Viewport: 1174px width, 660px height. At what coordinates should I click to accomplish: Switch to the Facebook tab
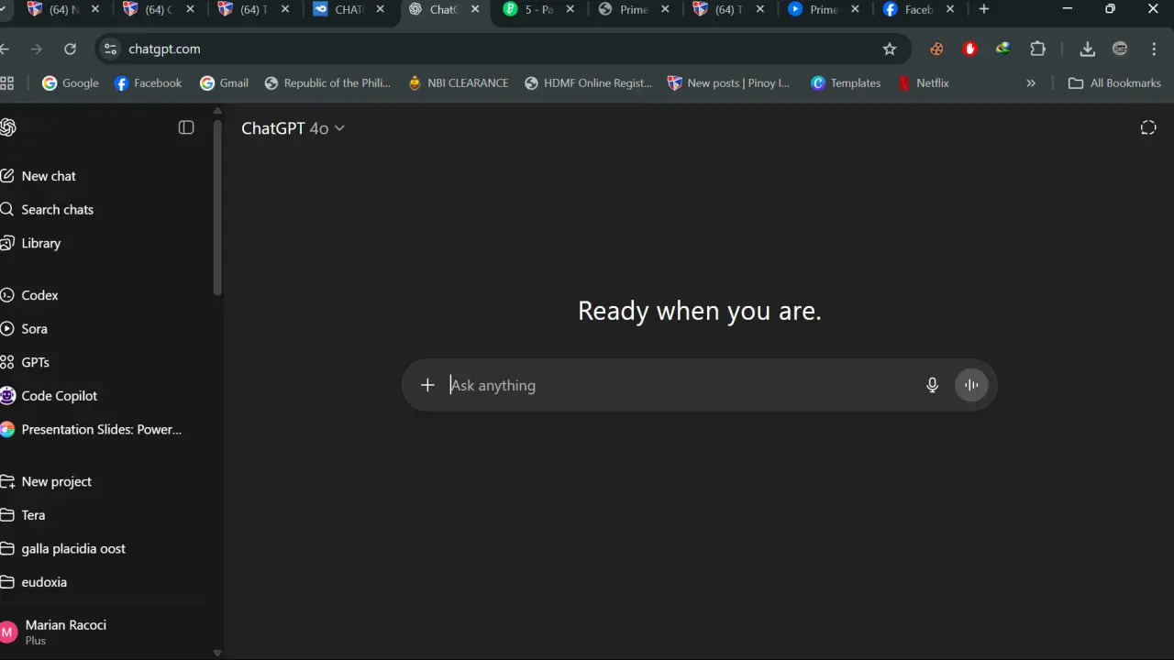919,9
